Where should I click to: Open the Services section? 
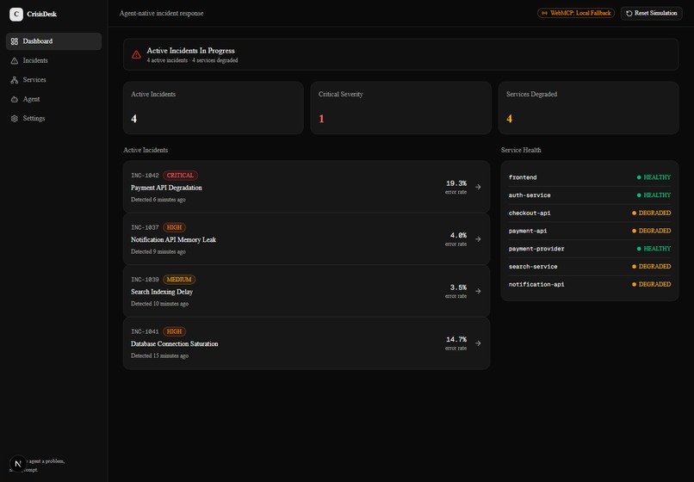pyautogui.click(x=53, y=80)
